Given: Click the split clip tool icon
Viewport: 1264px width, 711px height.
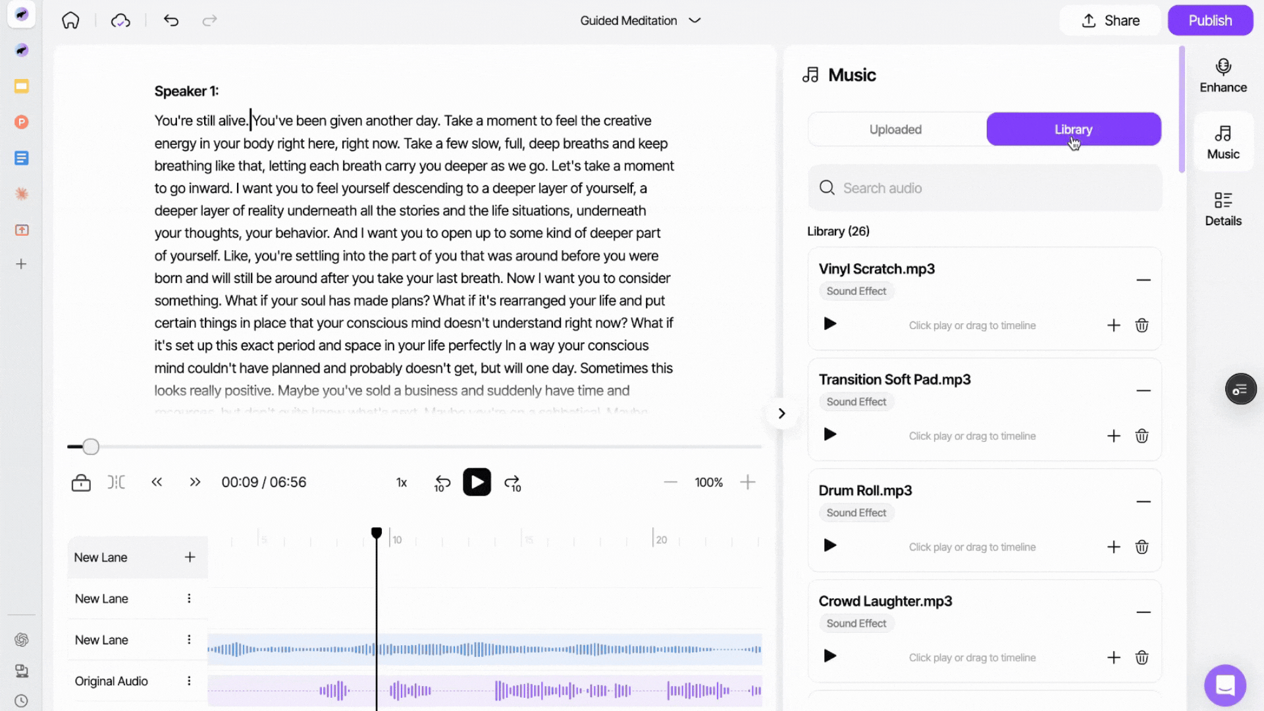Looking at the screenshot, I should pos(117,483).
